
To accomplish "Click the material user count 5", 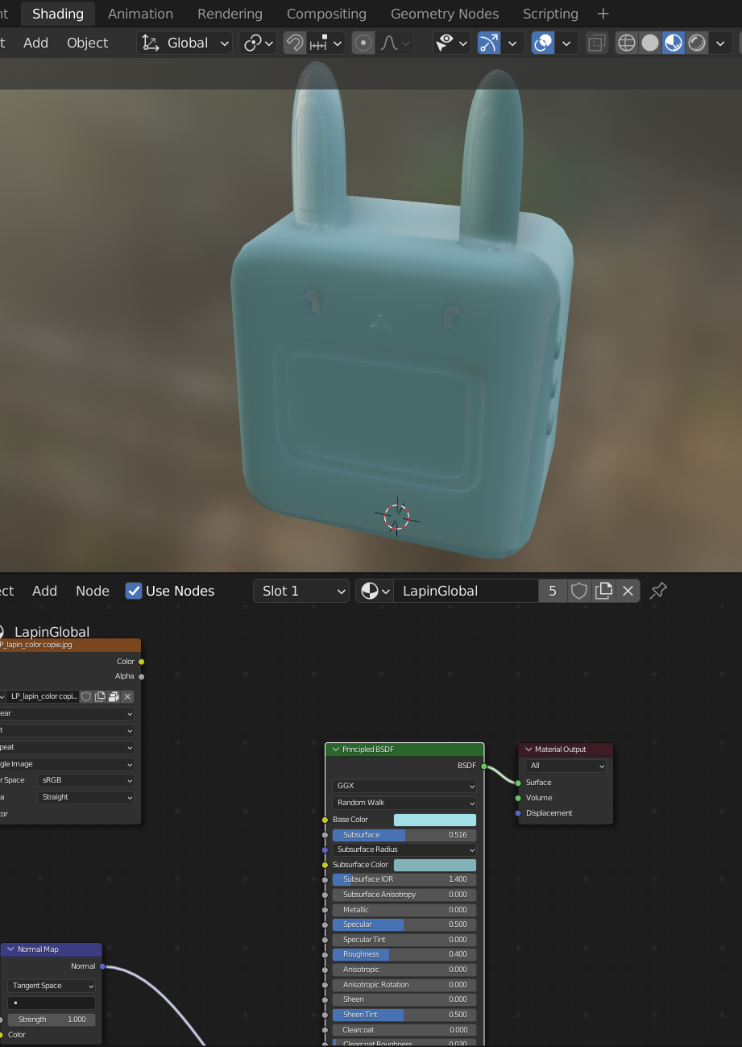I will tap(553, 591).
